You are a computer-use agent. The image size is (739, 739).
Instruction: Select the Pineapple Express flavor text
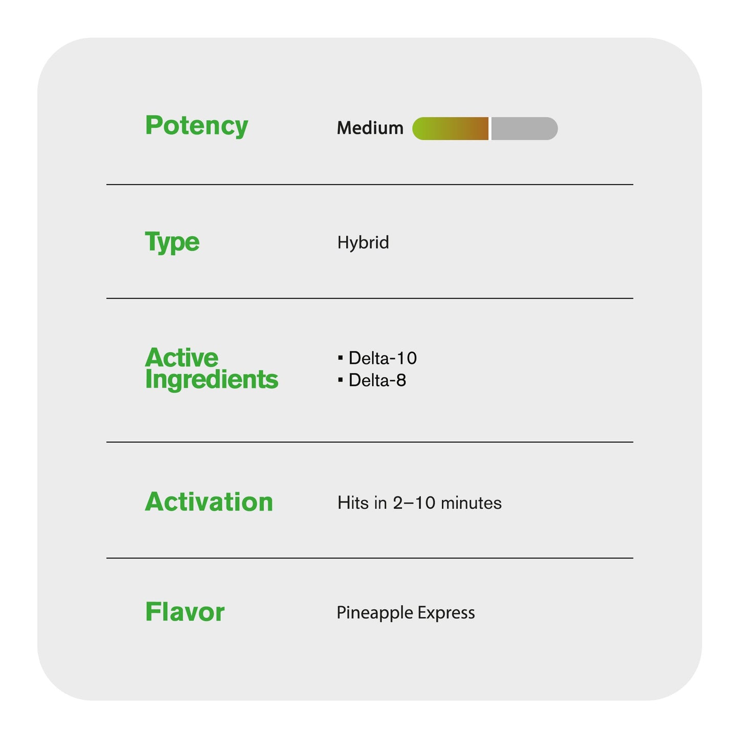(406, 613)
